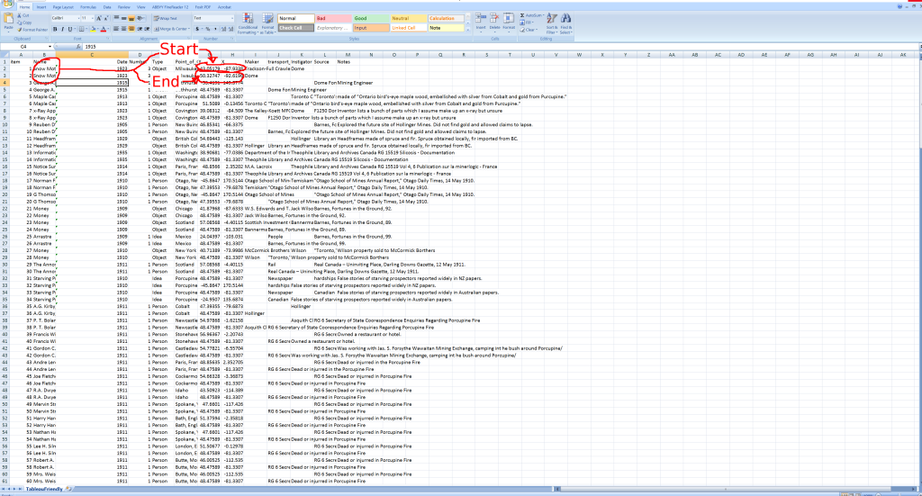The image size is (922, 496).
Task: Expand the cell styles gallery
Action: point(468,30)
